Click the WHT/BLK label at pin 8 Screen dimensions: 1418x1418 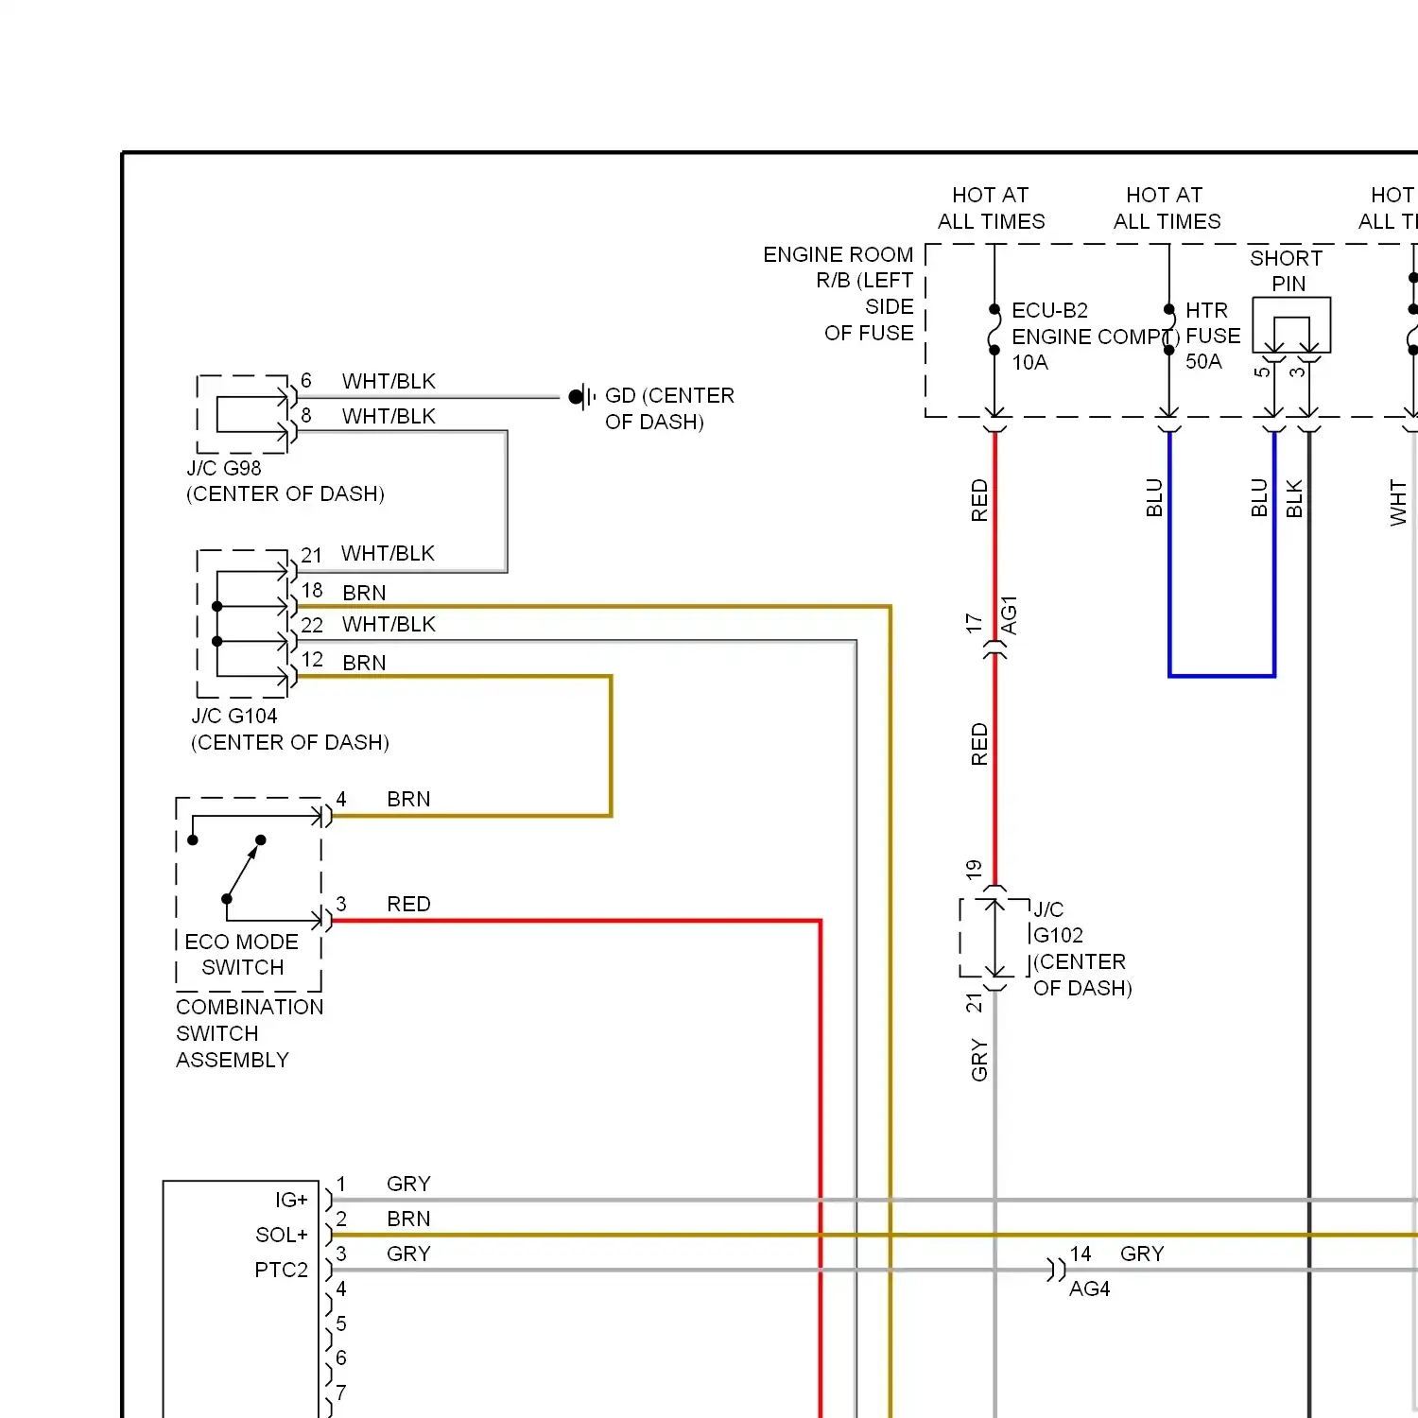pos(389,416)
